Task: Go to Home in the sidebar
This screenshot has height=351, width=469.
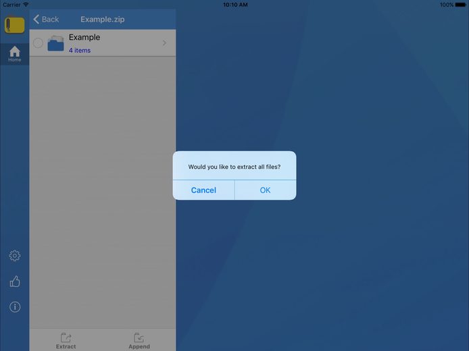Action: tap(14, 54)
